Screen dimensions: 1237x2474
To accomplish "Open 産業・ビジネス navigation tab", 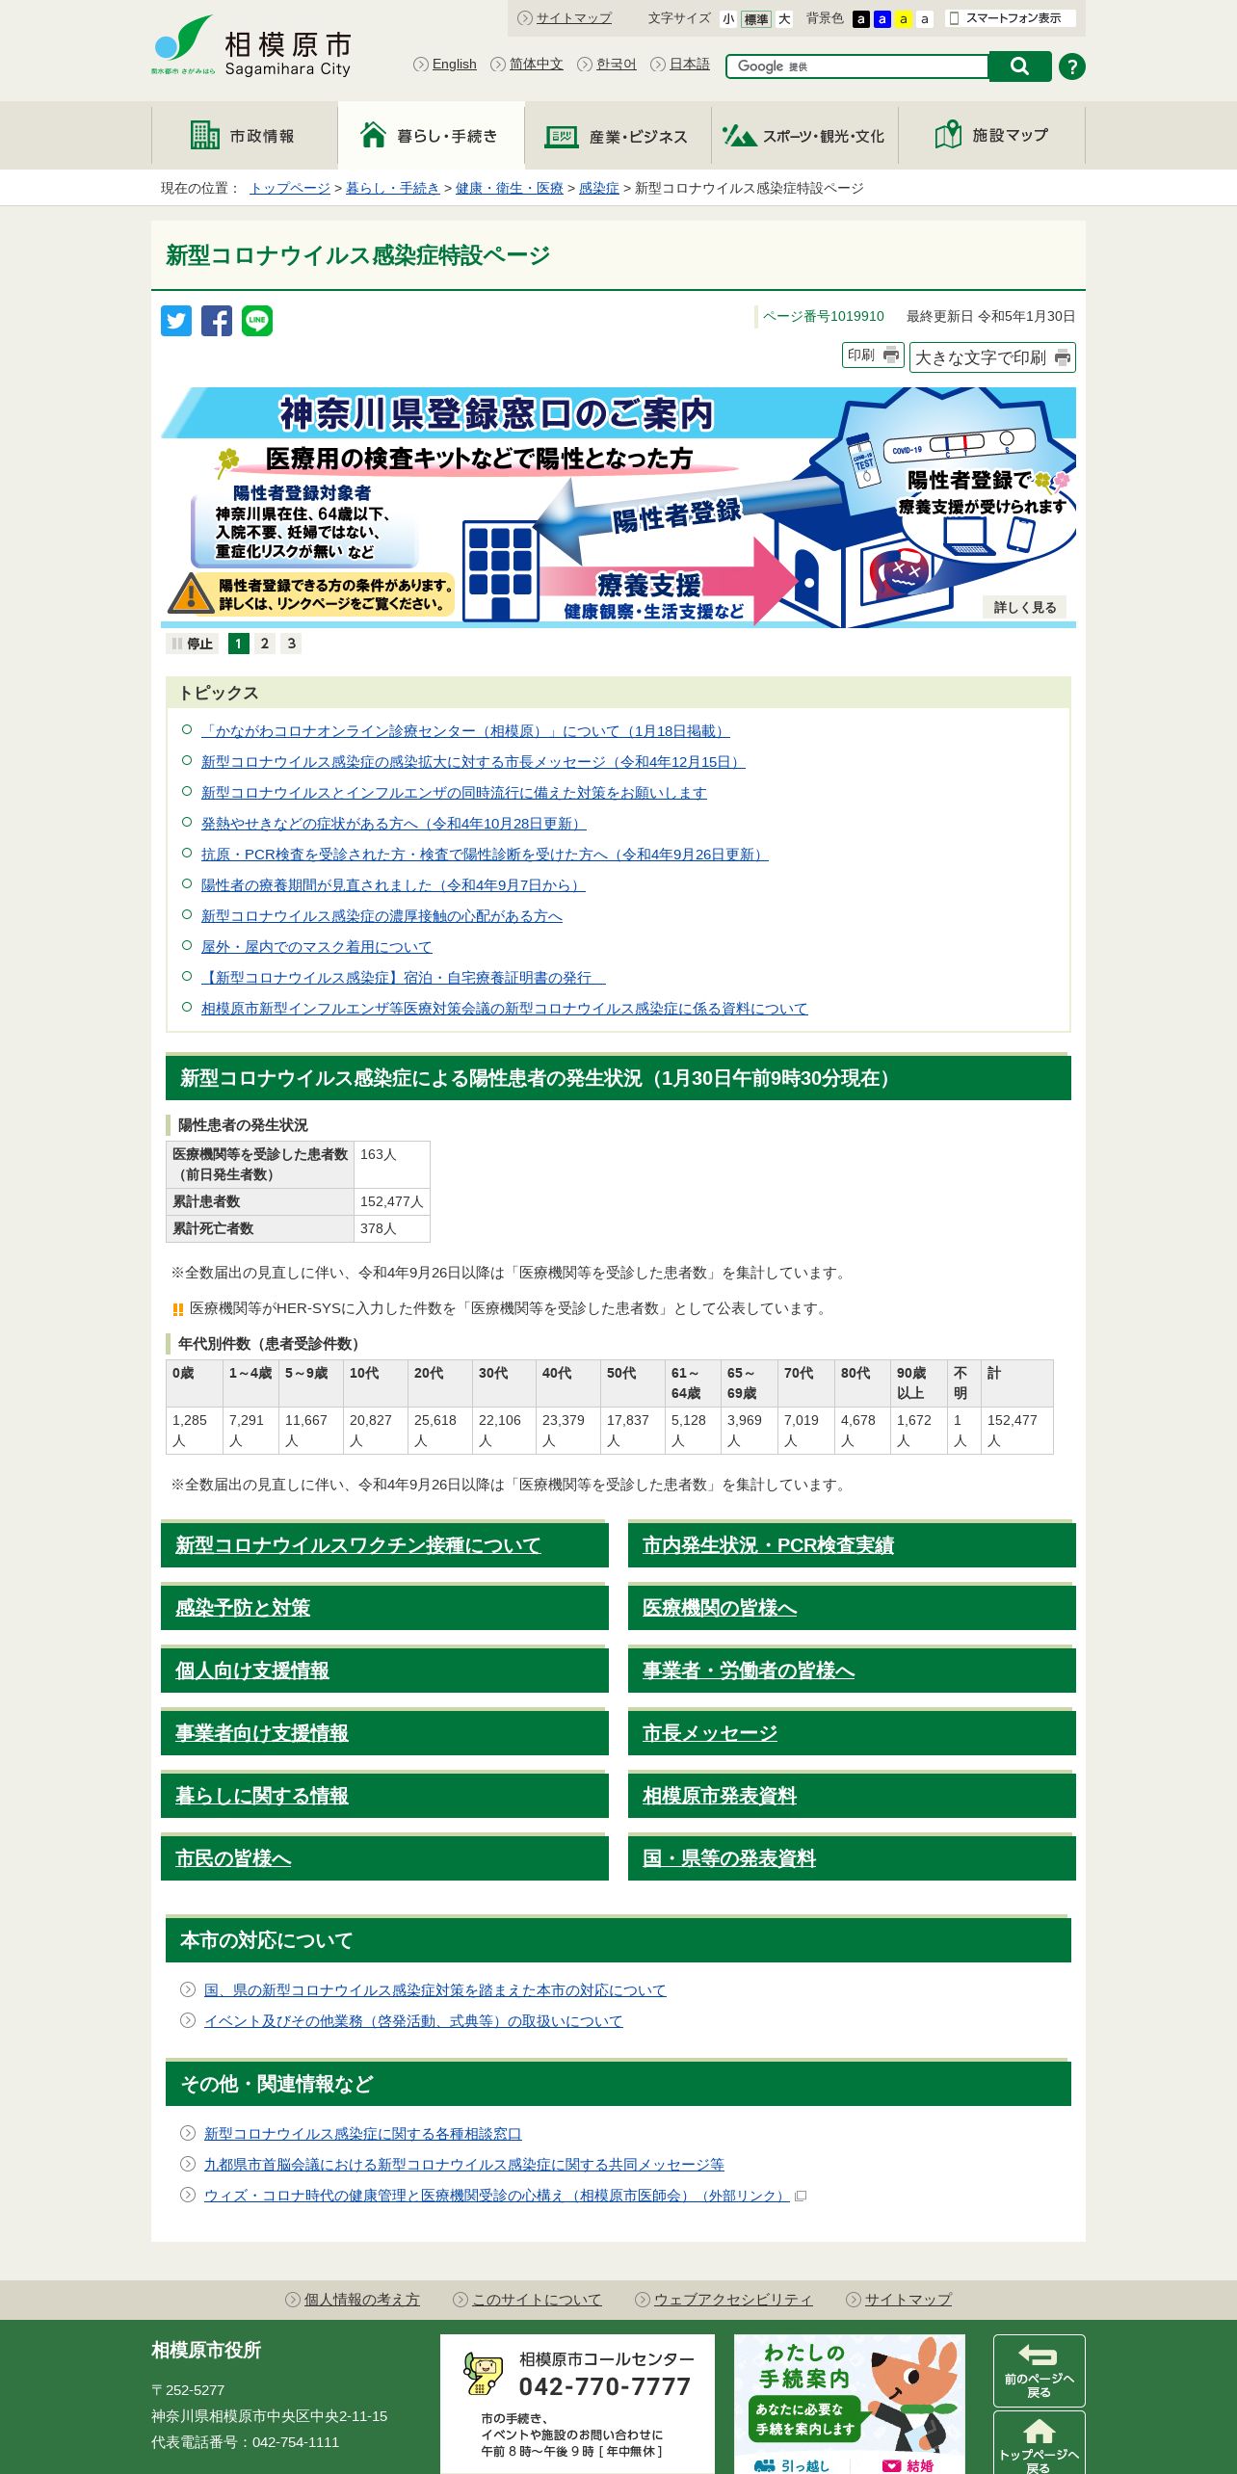I will coord(618,136).
